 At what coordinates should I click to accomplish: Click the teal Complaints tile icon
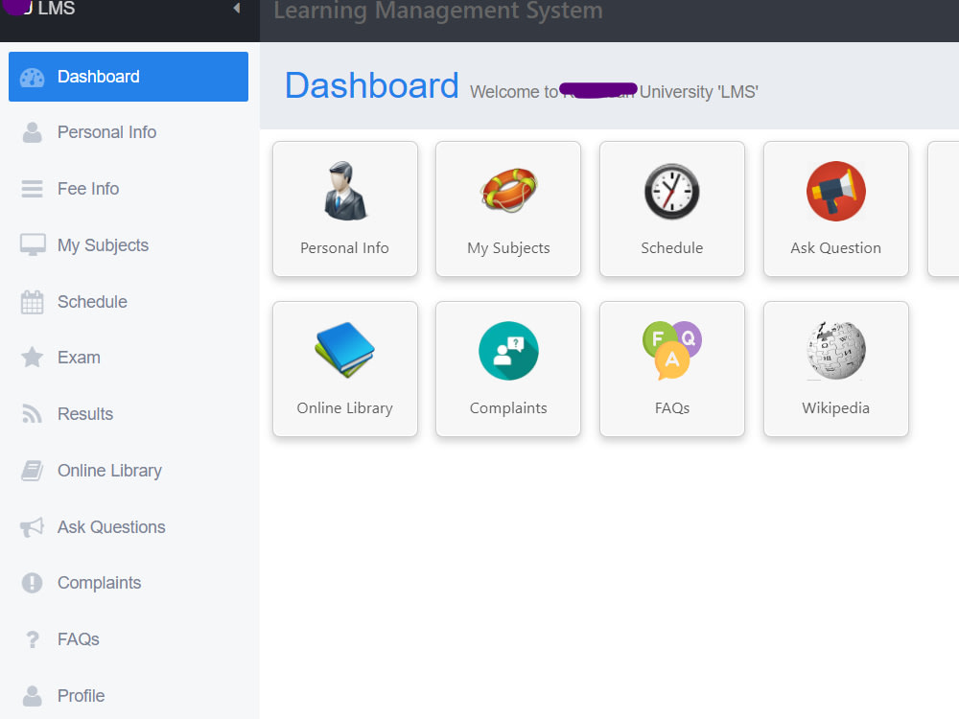[508, 351]
